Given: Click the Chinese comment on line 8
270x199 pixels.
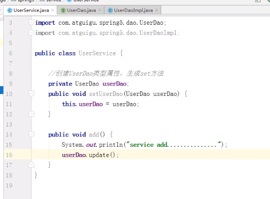Looking at the screenshot, I should (106, 73).
